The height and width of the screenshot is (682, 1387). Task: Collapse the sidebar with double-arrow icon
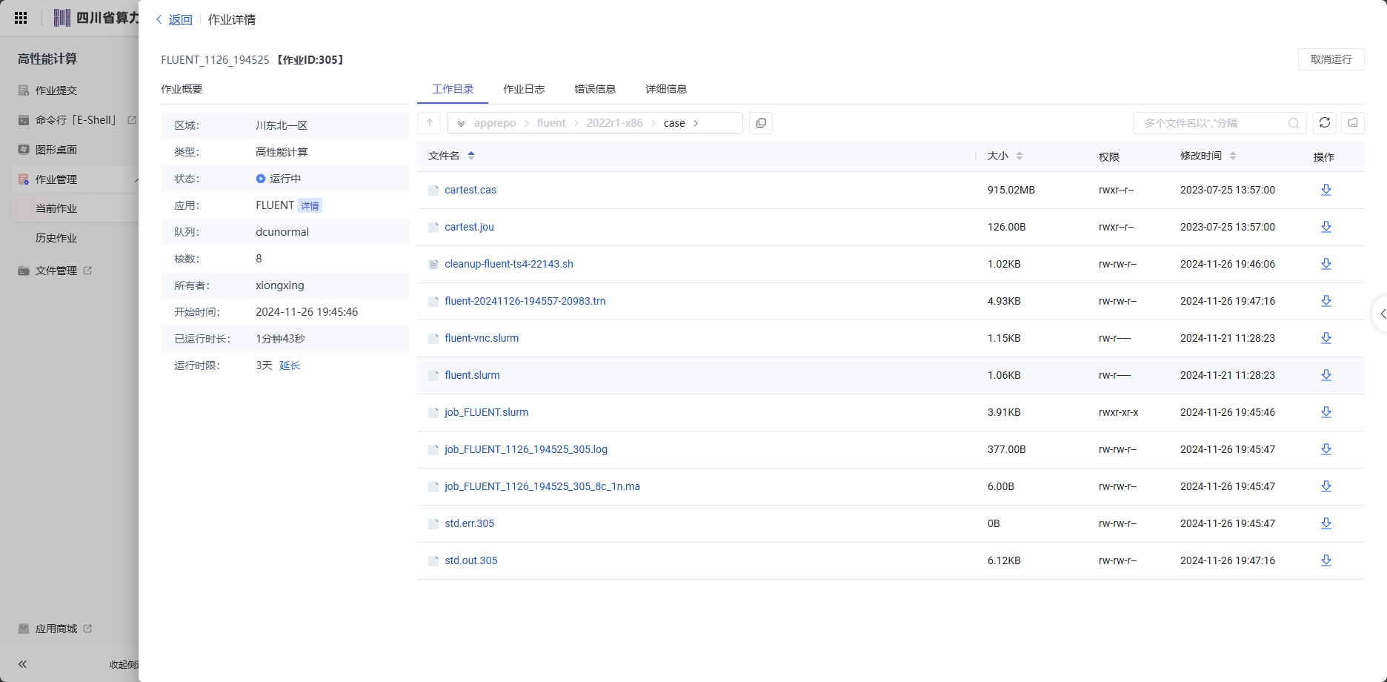click(22, 664)
